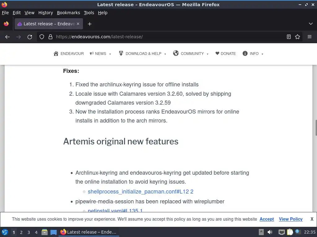Screen dimensions: 317x237
Task: List all tabs chevron button
Action: (311, 24)
